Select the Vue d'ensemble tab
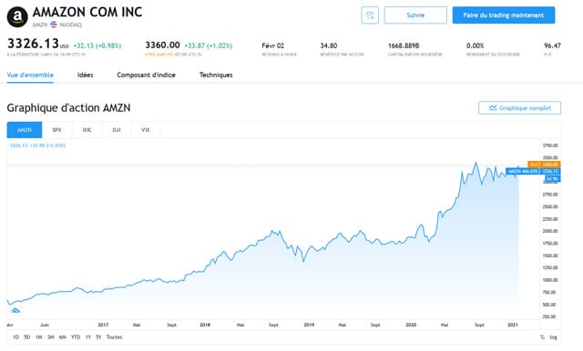Image resolution: width=583 pixels, height=351 pixels. point(30,75)
